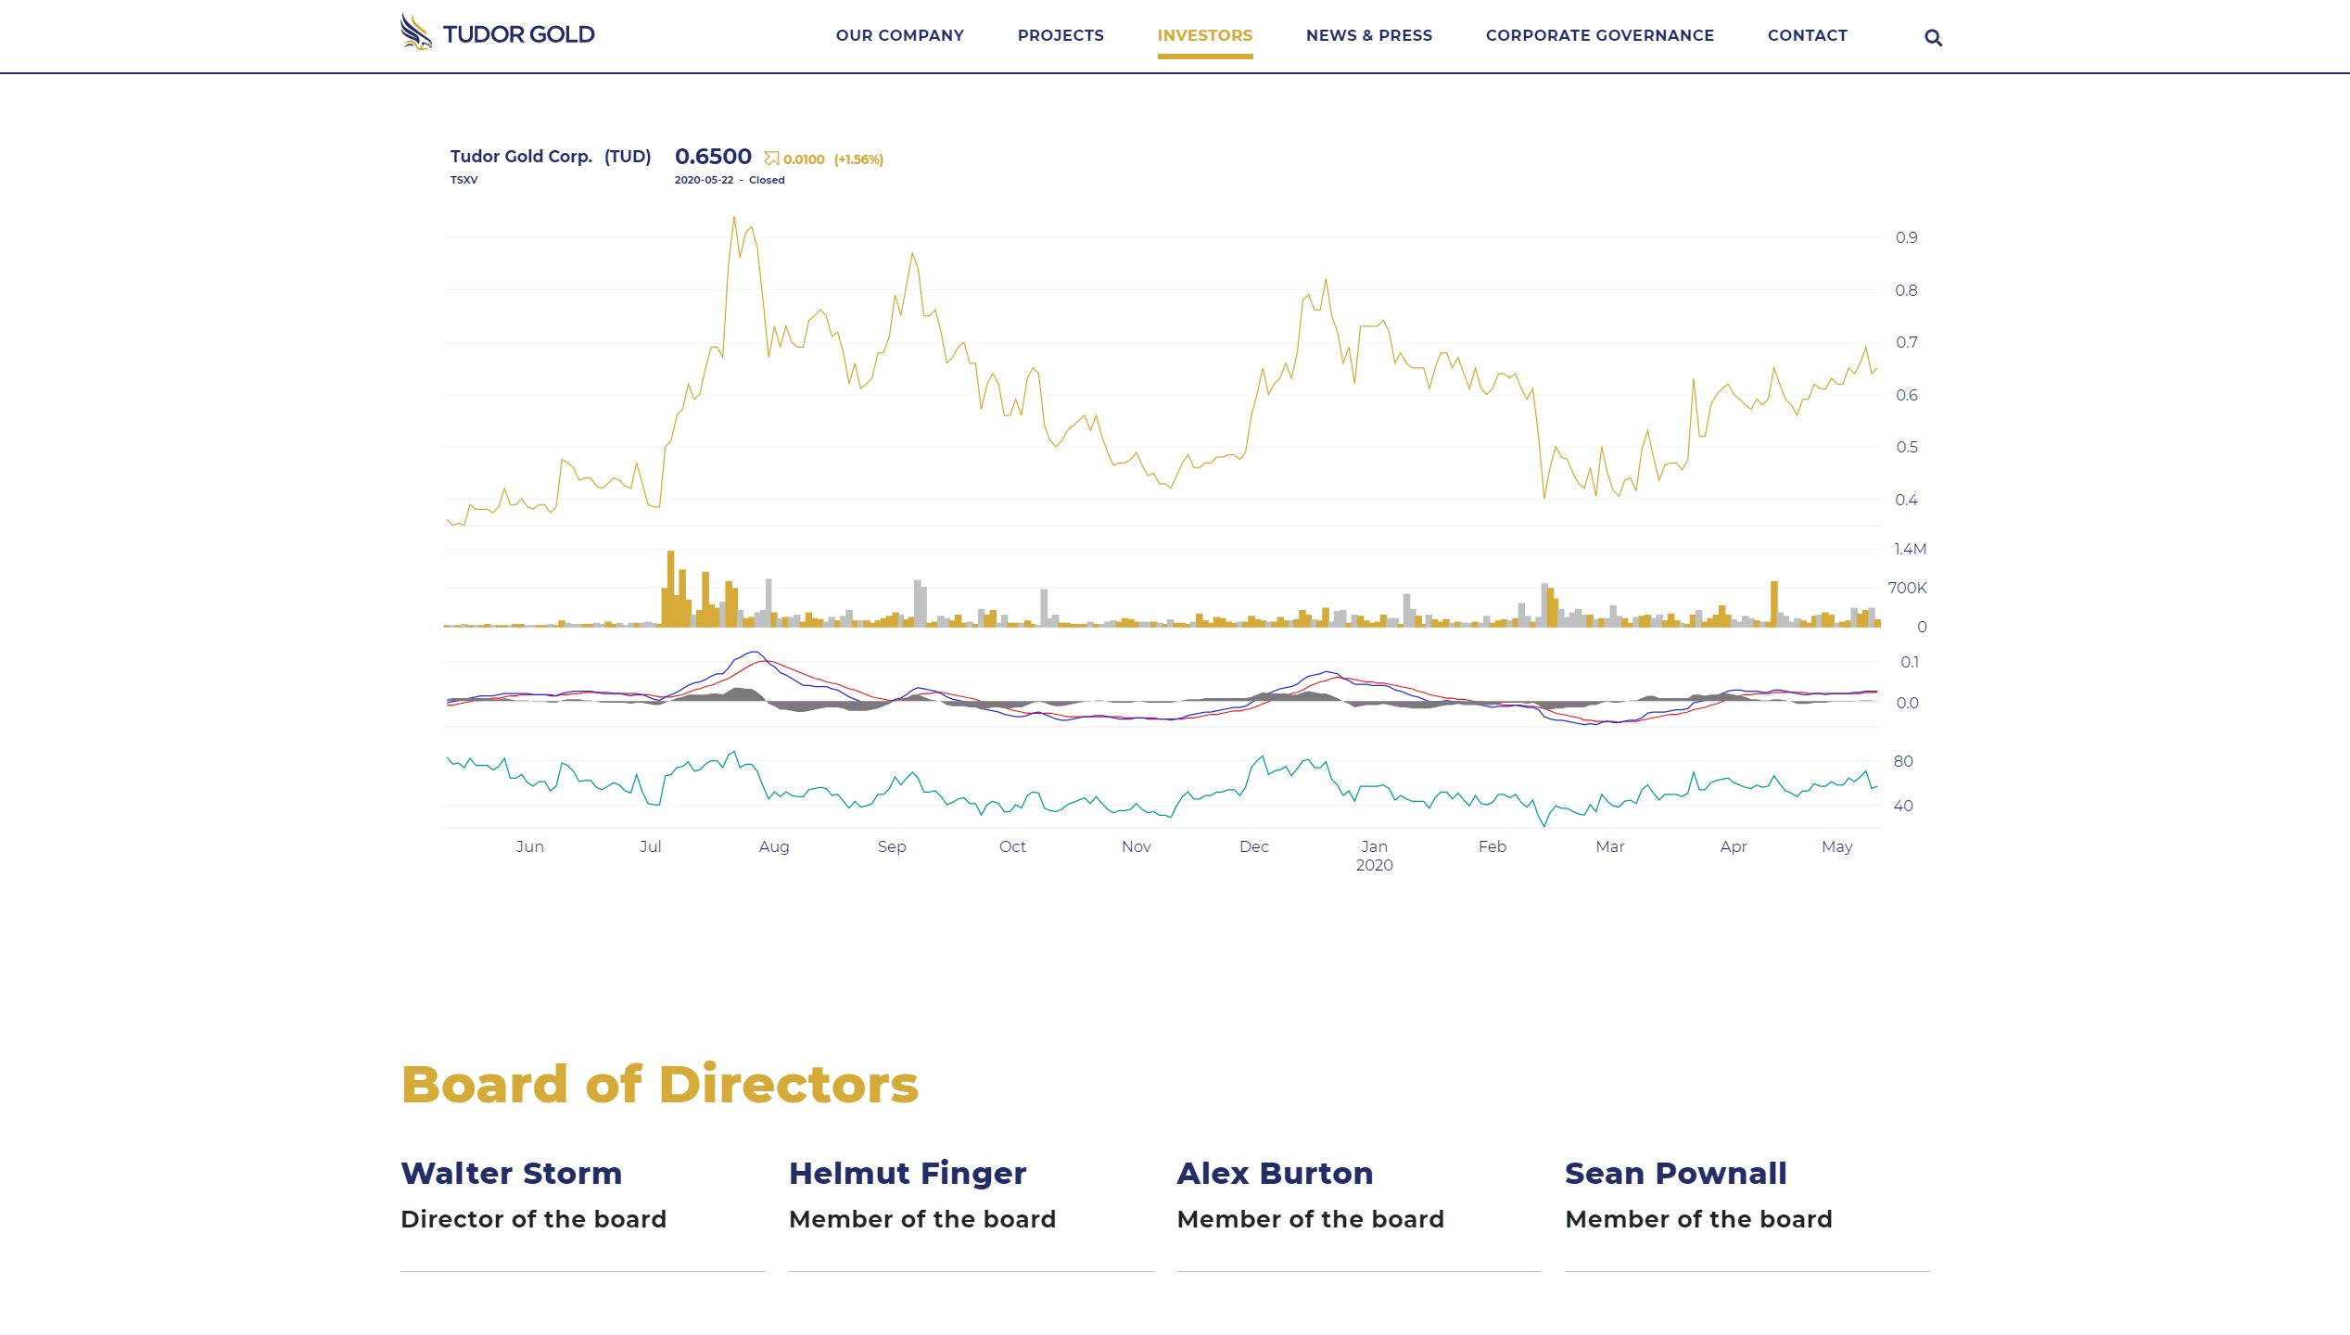The height and width of the screenshot is (1335, 2350).
Task: Click the 0.1 MACD axis label
Action: point(1909,663)
